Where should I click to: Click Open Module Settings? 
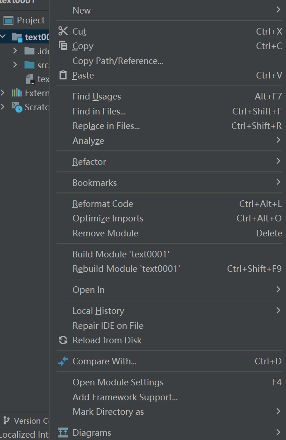pyautogui.click(x=118, y=383)
